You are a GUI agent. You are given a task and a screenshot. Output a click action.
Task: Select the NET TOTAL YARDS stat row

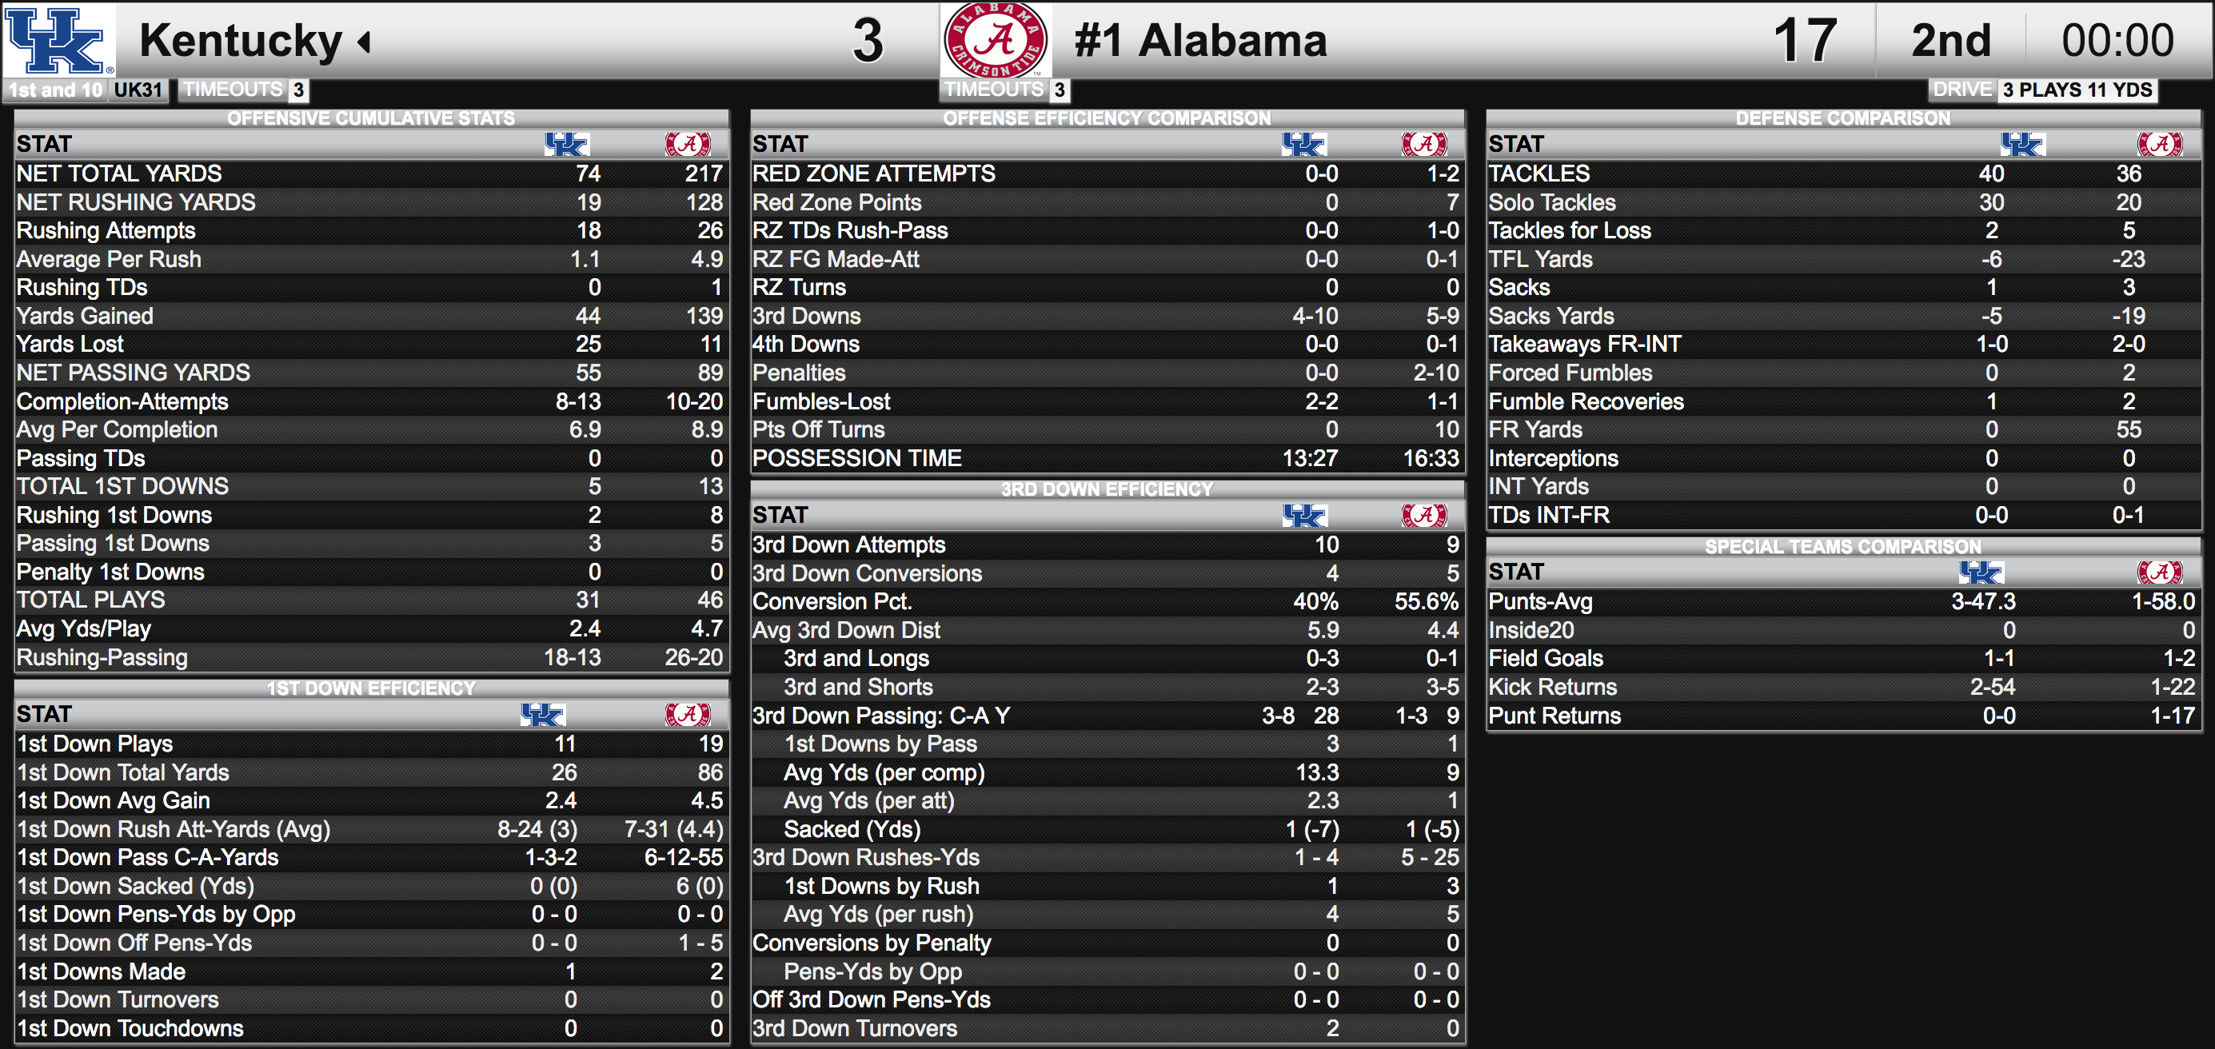pos(370,174)
